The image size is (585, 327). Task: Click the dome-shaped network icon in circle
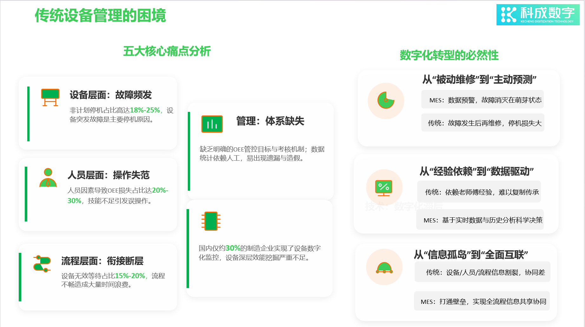coord(384,267)
